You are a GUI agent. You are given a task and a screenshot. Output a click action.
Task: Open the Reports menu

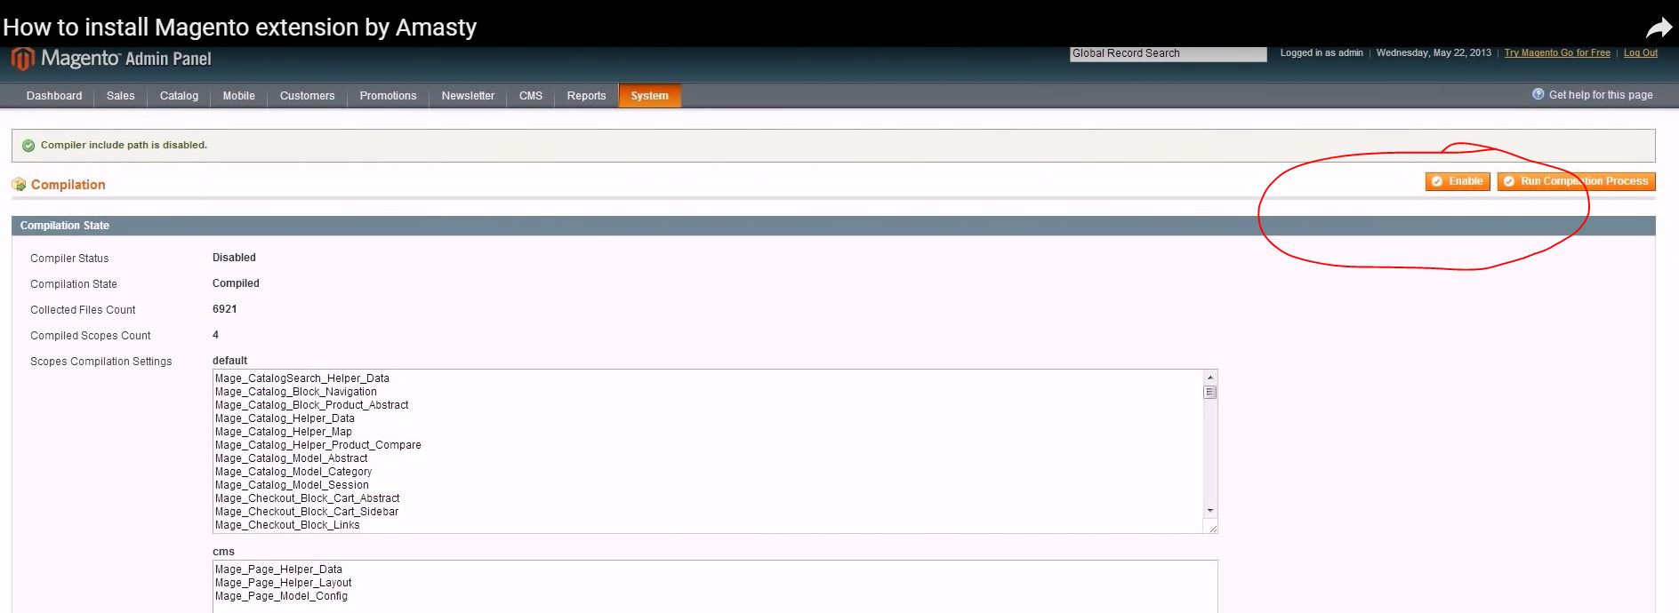[x=586, y=96]
